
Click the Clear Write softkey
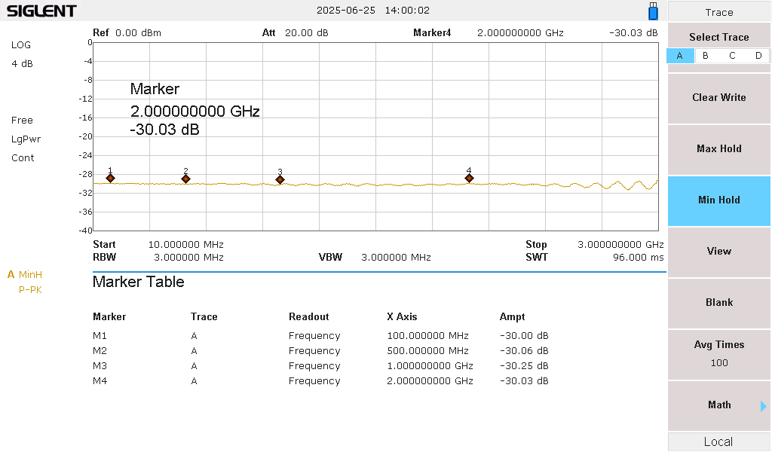[x=718, y=98]
